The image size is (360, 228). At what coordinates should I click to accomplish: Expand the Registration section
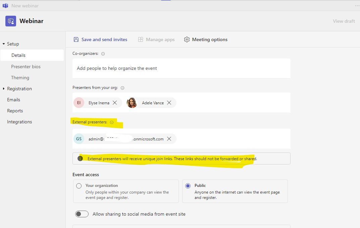point(3,89)
